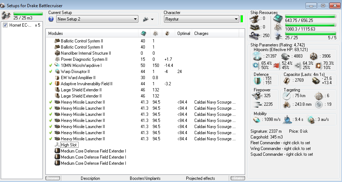
Task: Click the Mobility speed icon showing 1098 m/s
Action: coord(257,119)
